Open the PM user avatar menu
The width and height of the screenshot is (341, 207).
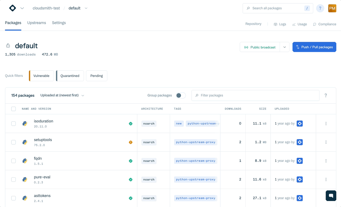(332, 8)
